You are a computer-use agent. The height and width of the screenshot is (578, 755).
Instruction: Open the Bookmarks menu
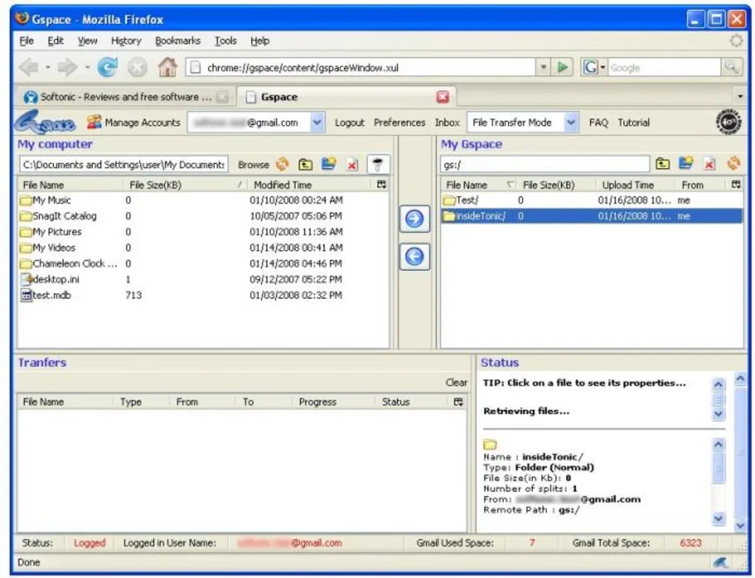[x=178, y=41]
